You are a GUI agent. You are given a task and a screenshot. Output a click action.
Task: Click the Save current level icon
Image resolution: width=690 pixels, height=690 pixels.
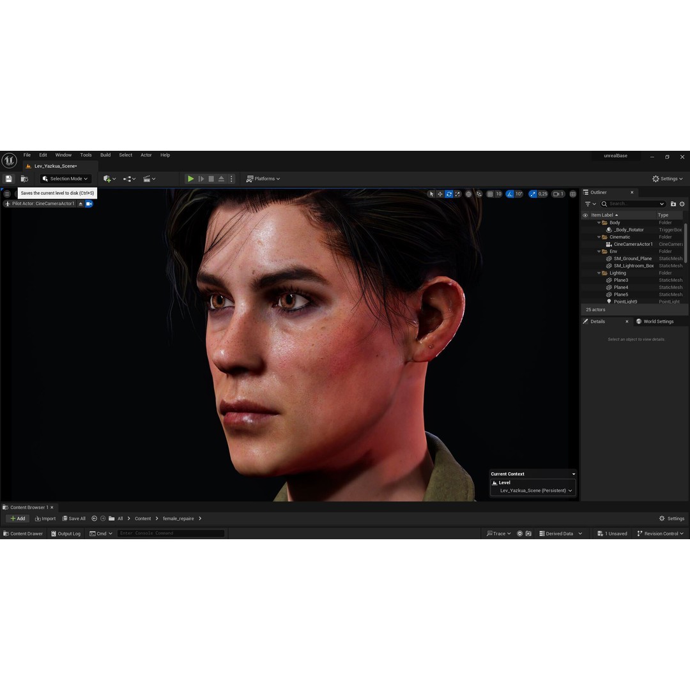pos(8,179)
